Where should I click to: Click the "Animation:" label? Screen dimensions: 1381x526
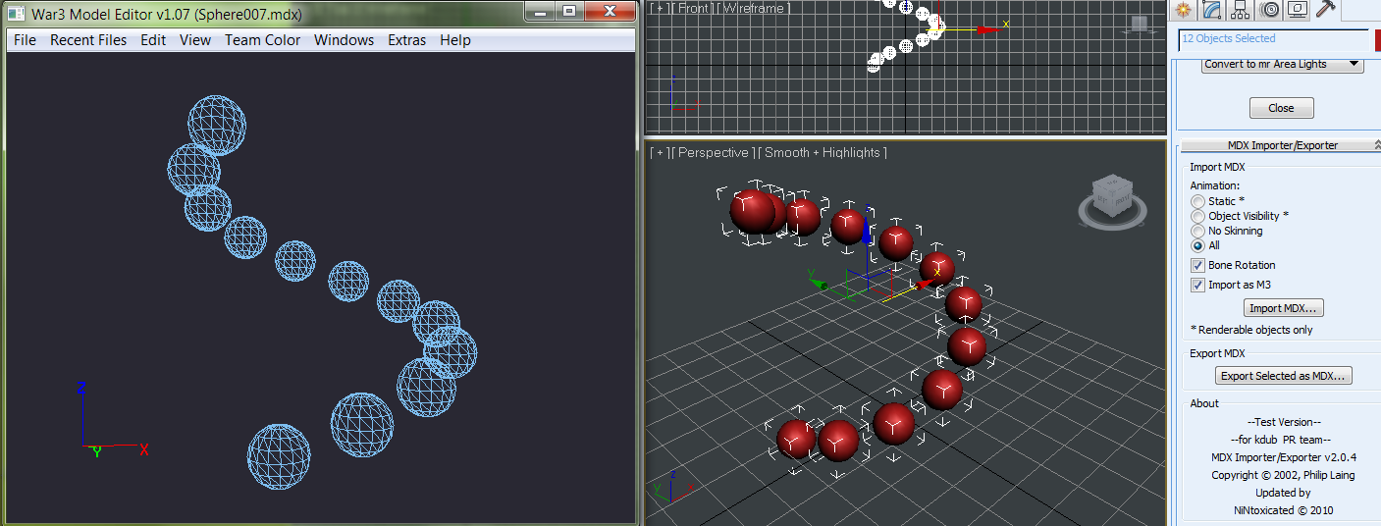coord(1215,185)
